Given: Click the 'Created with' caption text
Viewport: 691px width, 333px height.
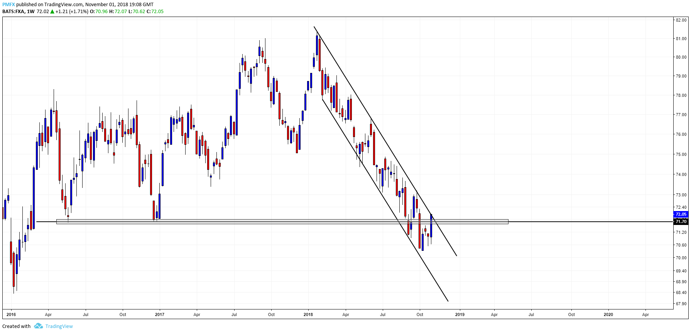Looking at the screenshot, I should (x=16, y=326).
